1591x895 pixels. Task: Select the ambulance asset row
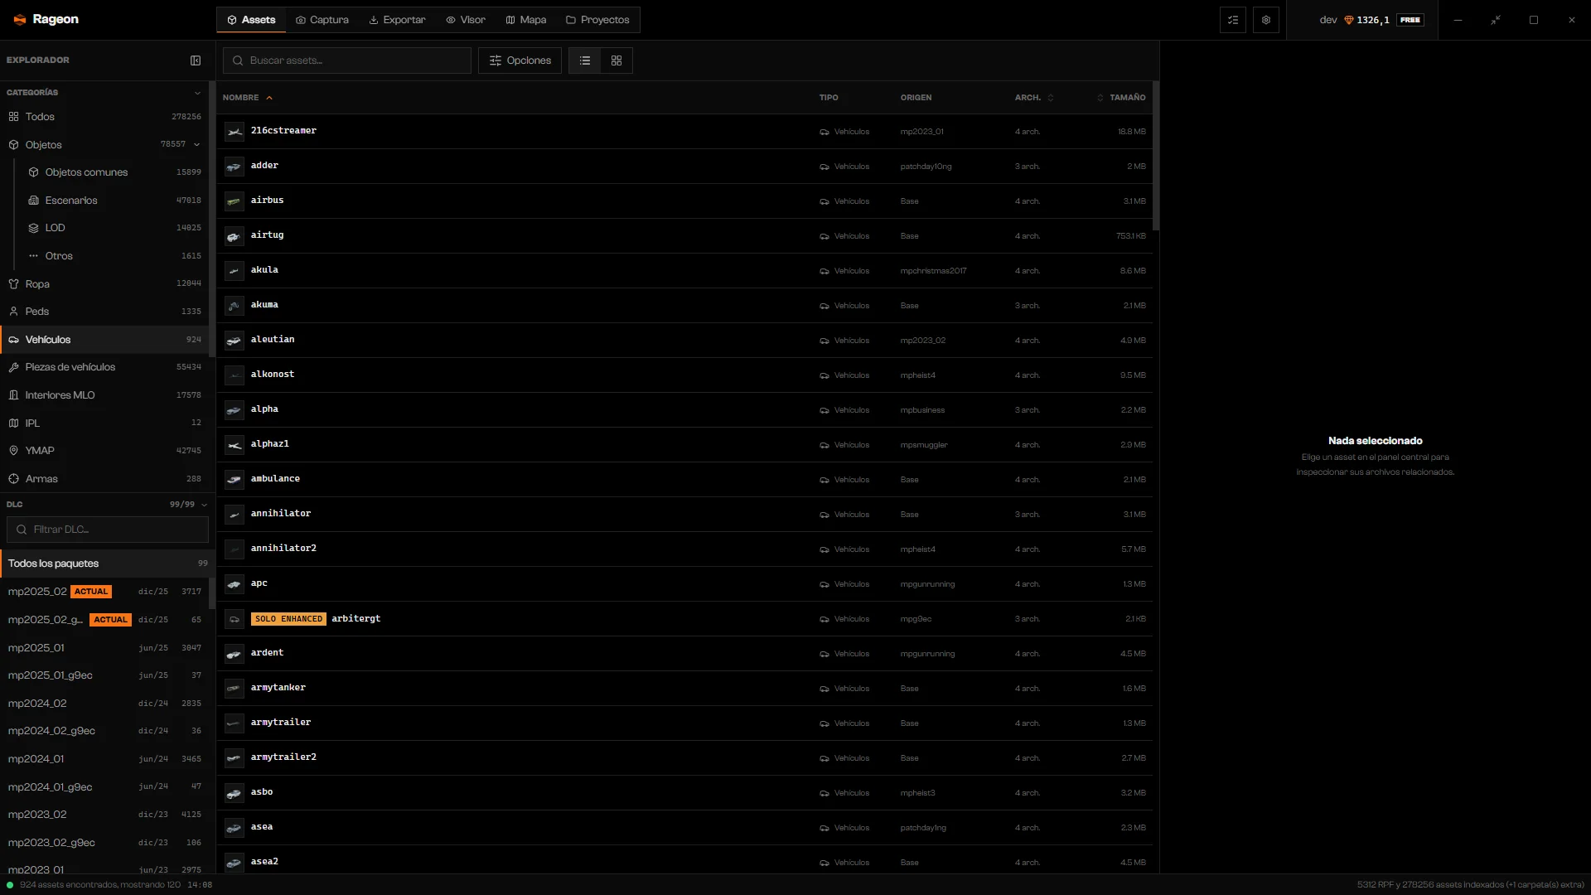[x=684, y=480]
